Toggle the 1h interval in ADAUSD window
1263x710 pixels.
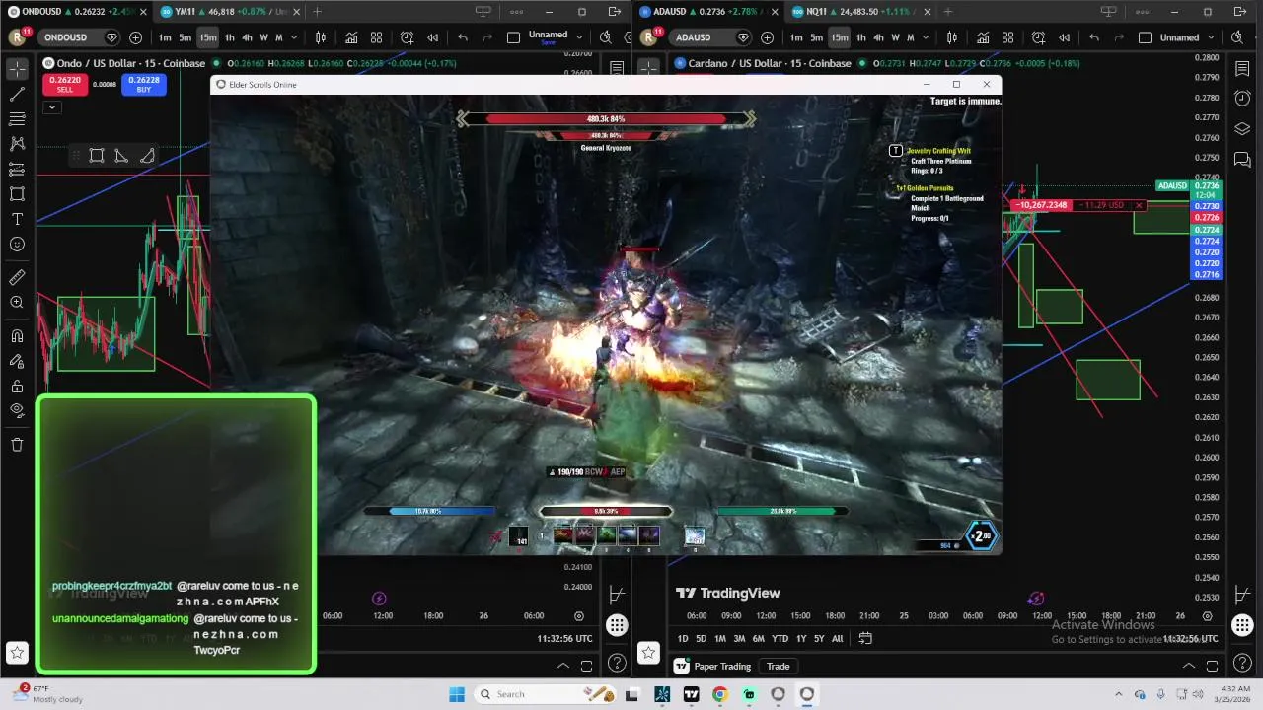tap(860, 37)
